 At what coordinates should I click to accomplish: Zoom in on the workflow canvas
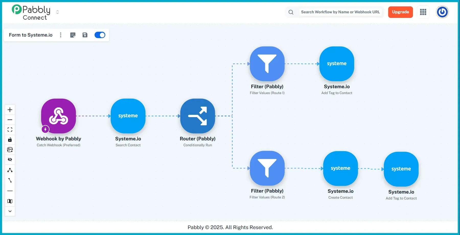point(10,109)
